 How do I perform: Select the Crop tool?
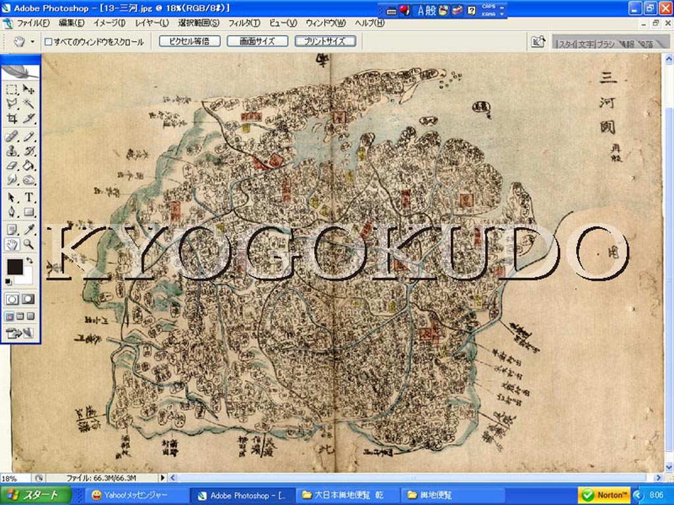pos(12,119)
